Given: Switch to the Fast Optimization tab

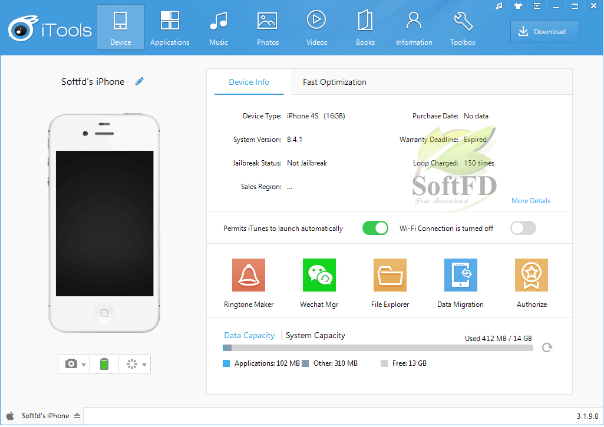Looking at the screenshot, I should coord(334,82).
